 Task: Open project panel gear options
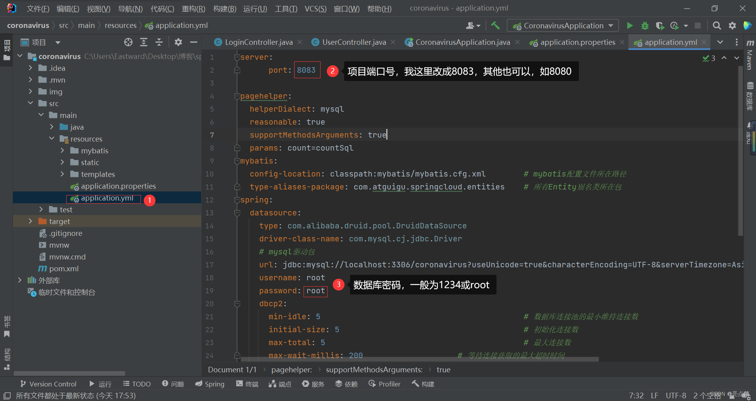pos(178,42)
